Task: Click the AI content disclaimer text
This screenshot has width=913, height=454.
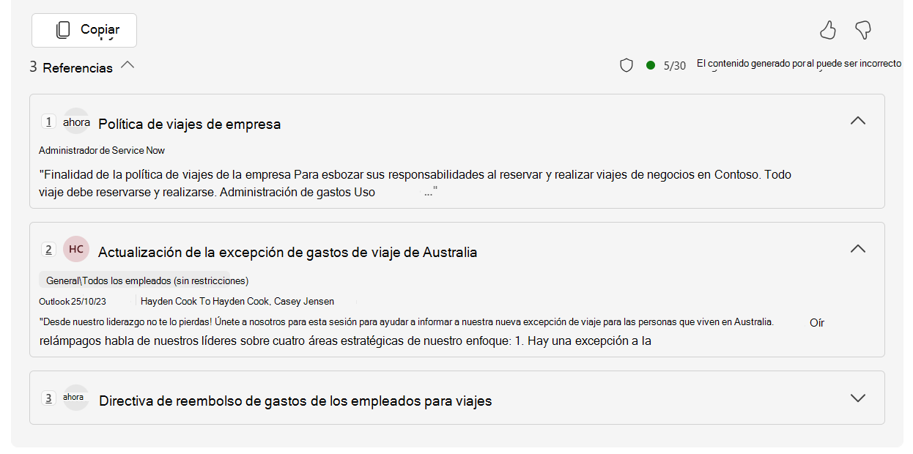Action: click(x=797, y=64)
